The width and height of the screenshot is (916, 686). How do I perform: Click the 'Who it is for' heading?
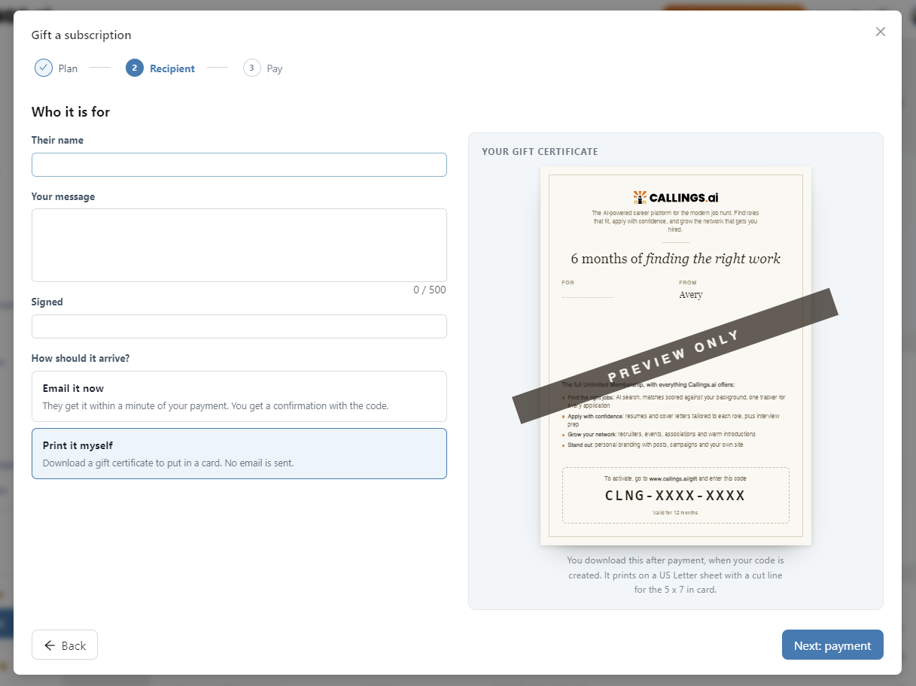[71, 112]
